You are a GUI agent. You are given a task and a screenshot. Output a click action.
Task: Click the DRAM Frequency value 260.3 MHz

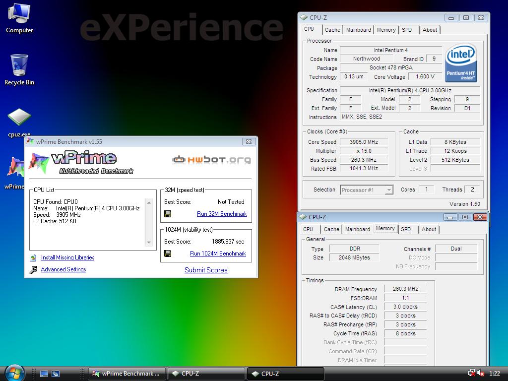point(405,289)
